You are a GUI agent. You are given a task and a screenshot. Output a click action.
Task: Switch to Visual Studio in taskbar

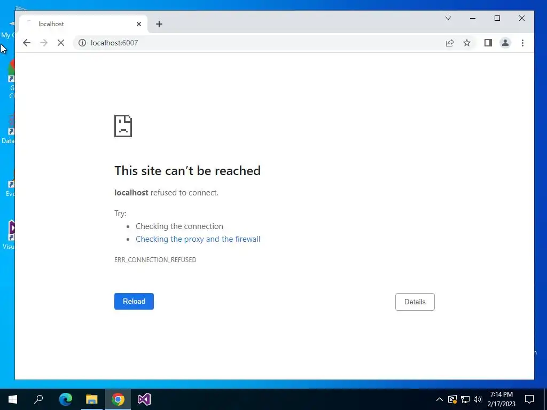(x=144, y=399)
